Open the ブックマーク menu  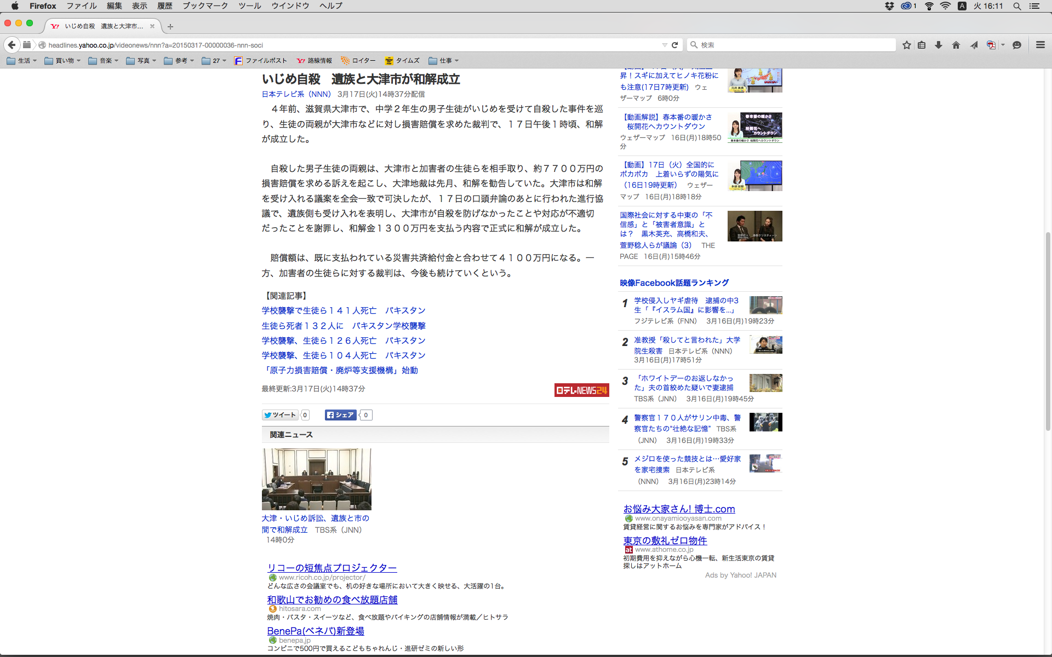pyautogui.click(x=205, y=6)
